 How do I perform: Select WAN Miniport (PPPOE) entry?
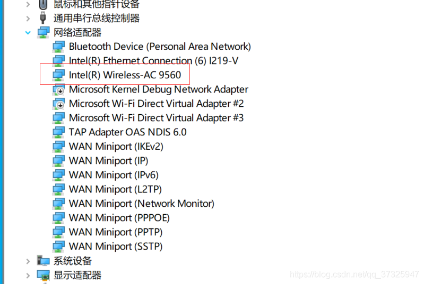[x=119, y=218]
